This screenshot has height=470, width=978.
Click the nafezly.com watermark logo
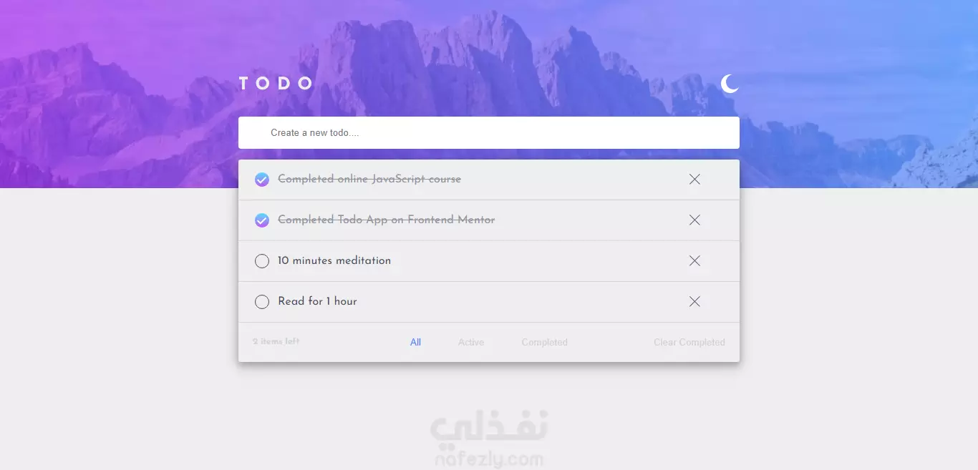tap(489, 438)
